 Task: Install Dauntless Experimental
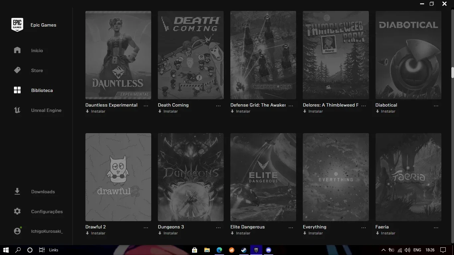point(95,111)
